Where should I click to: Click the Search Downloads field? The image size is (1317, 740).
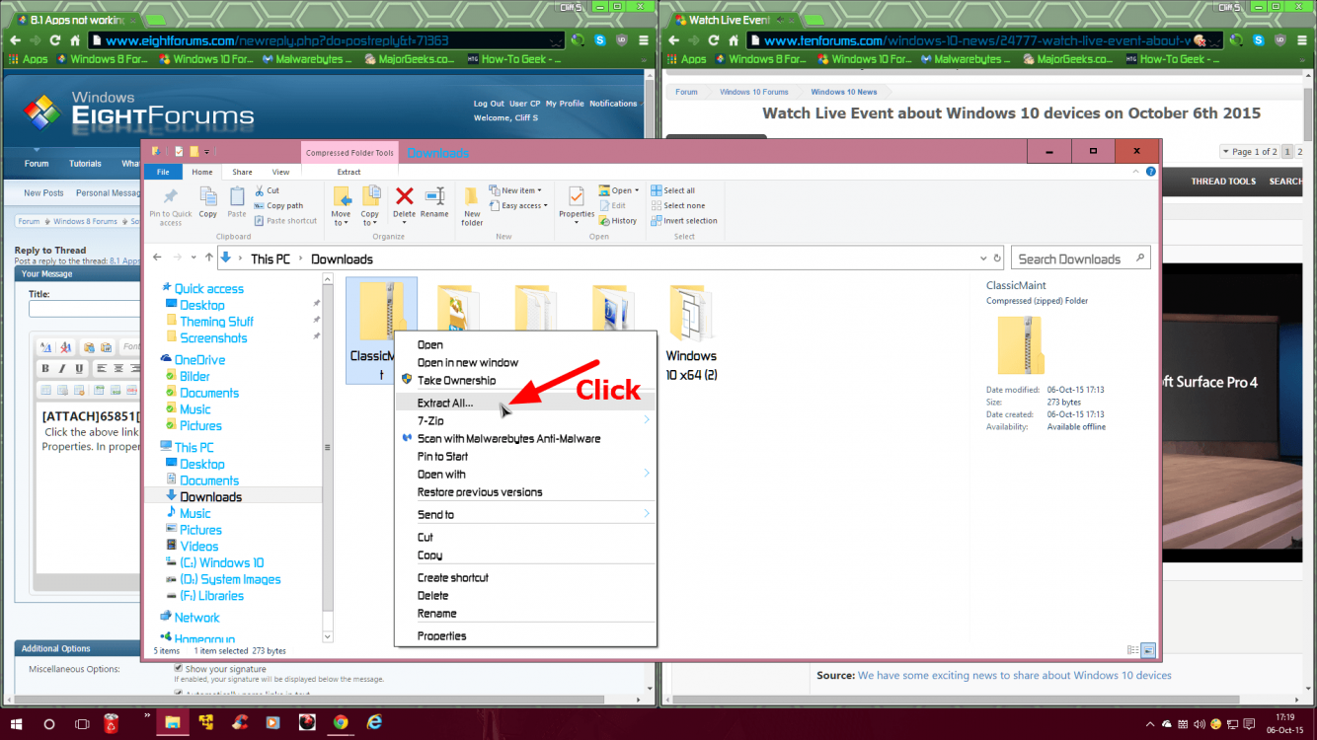pyautogui.click(x=1081, y=259)
